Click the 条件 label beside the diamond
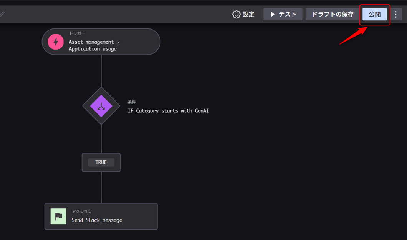This screenshot has width=407, height=240. pos(131,102)
